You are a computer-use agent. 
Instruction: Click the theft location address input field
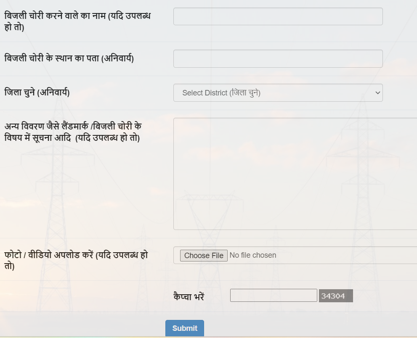click(278, 58)
